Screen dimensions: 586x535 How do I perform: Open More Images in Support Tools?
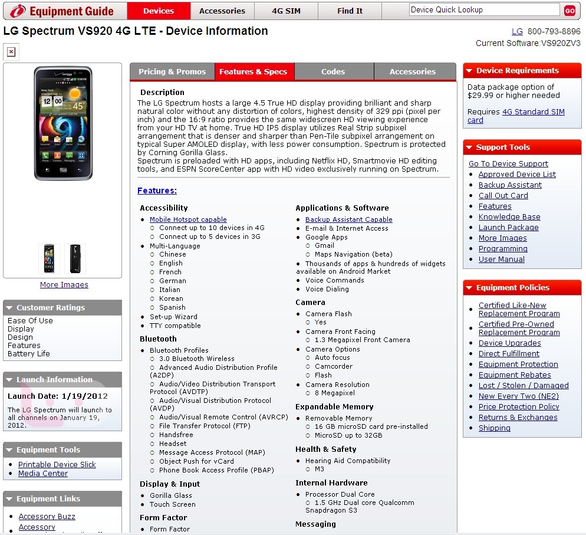(x=503, y=238)
